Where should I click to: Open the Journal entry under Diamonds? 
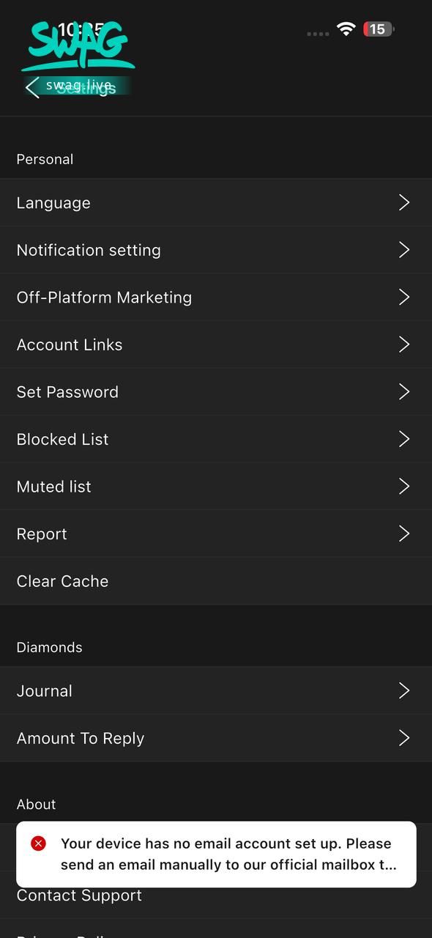pos(216,690)
